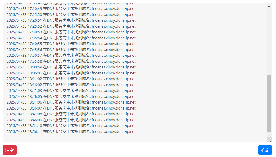Click the log line at 18:21:03
This screenshot has width=276, height=157.
pos(71,91)
